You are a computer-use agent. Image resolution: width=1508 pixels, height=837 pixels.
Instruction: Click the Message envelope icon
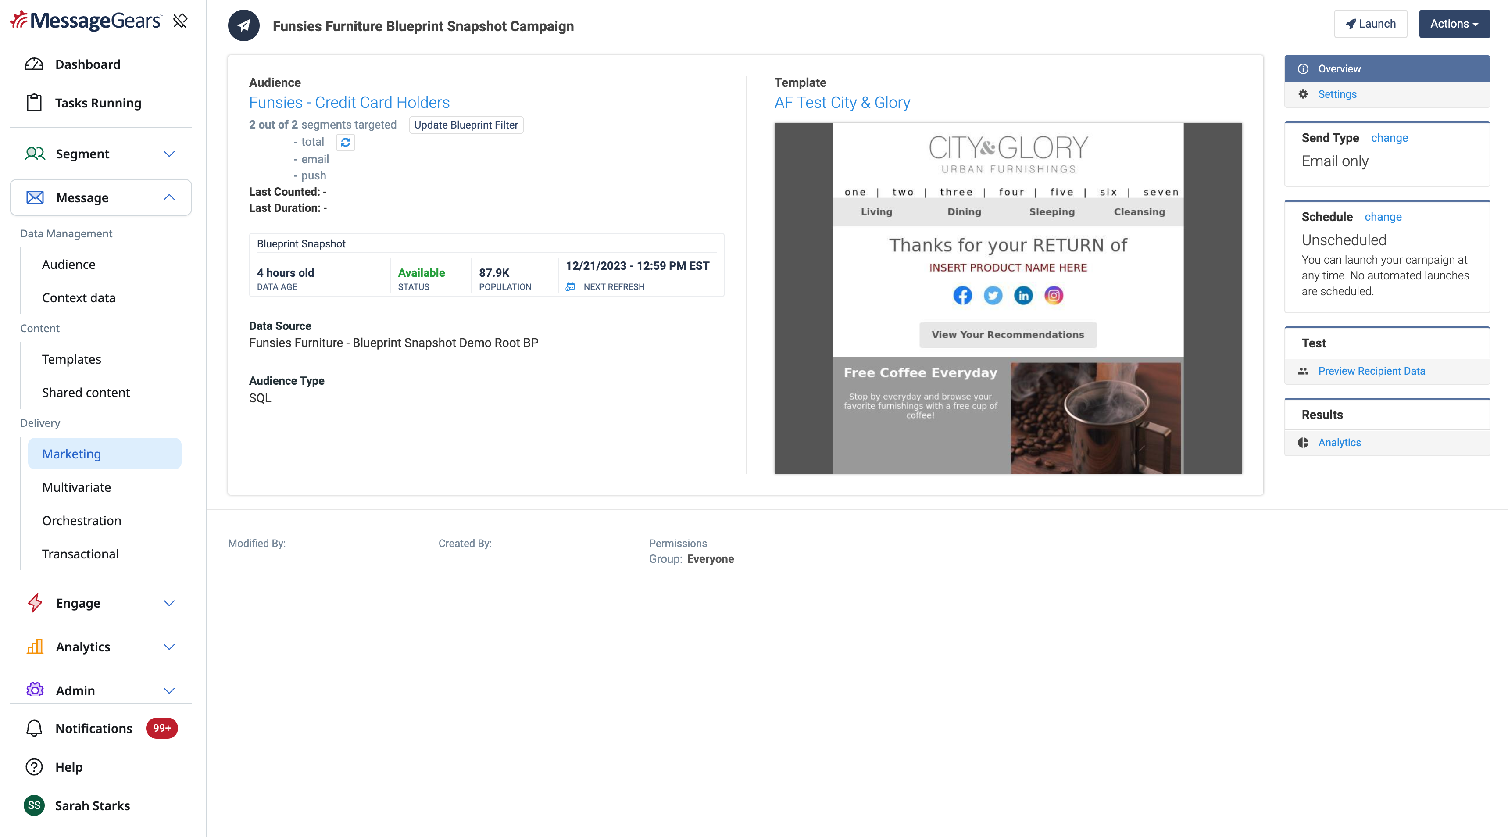click(x=35, y=198)
